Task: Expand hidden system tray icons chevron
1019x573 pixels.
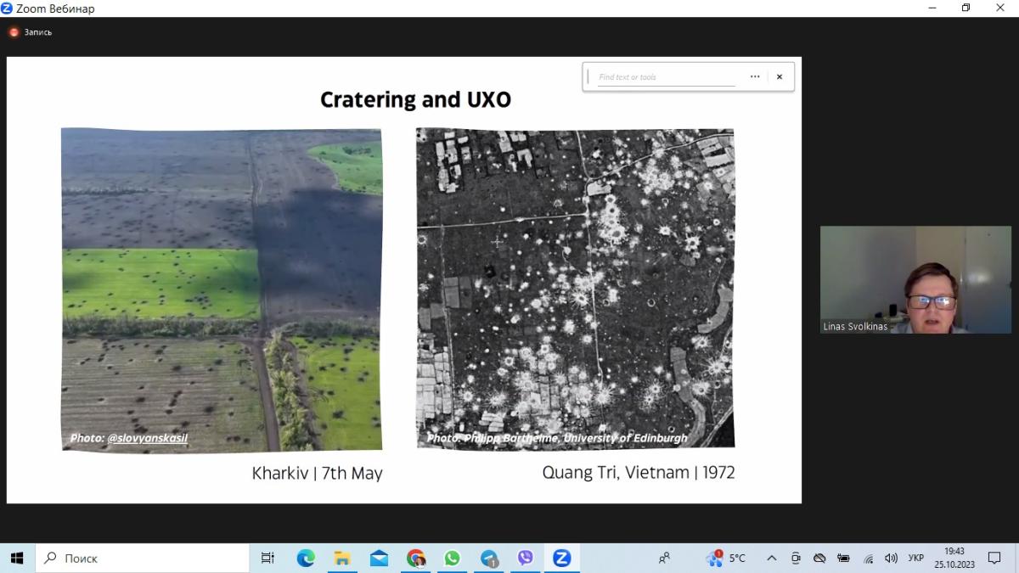Action: [771, 558]
